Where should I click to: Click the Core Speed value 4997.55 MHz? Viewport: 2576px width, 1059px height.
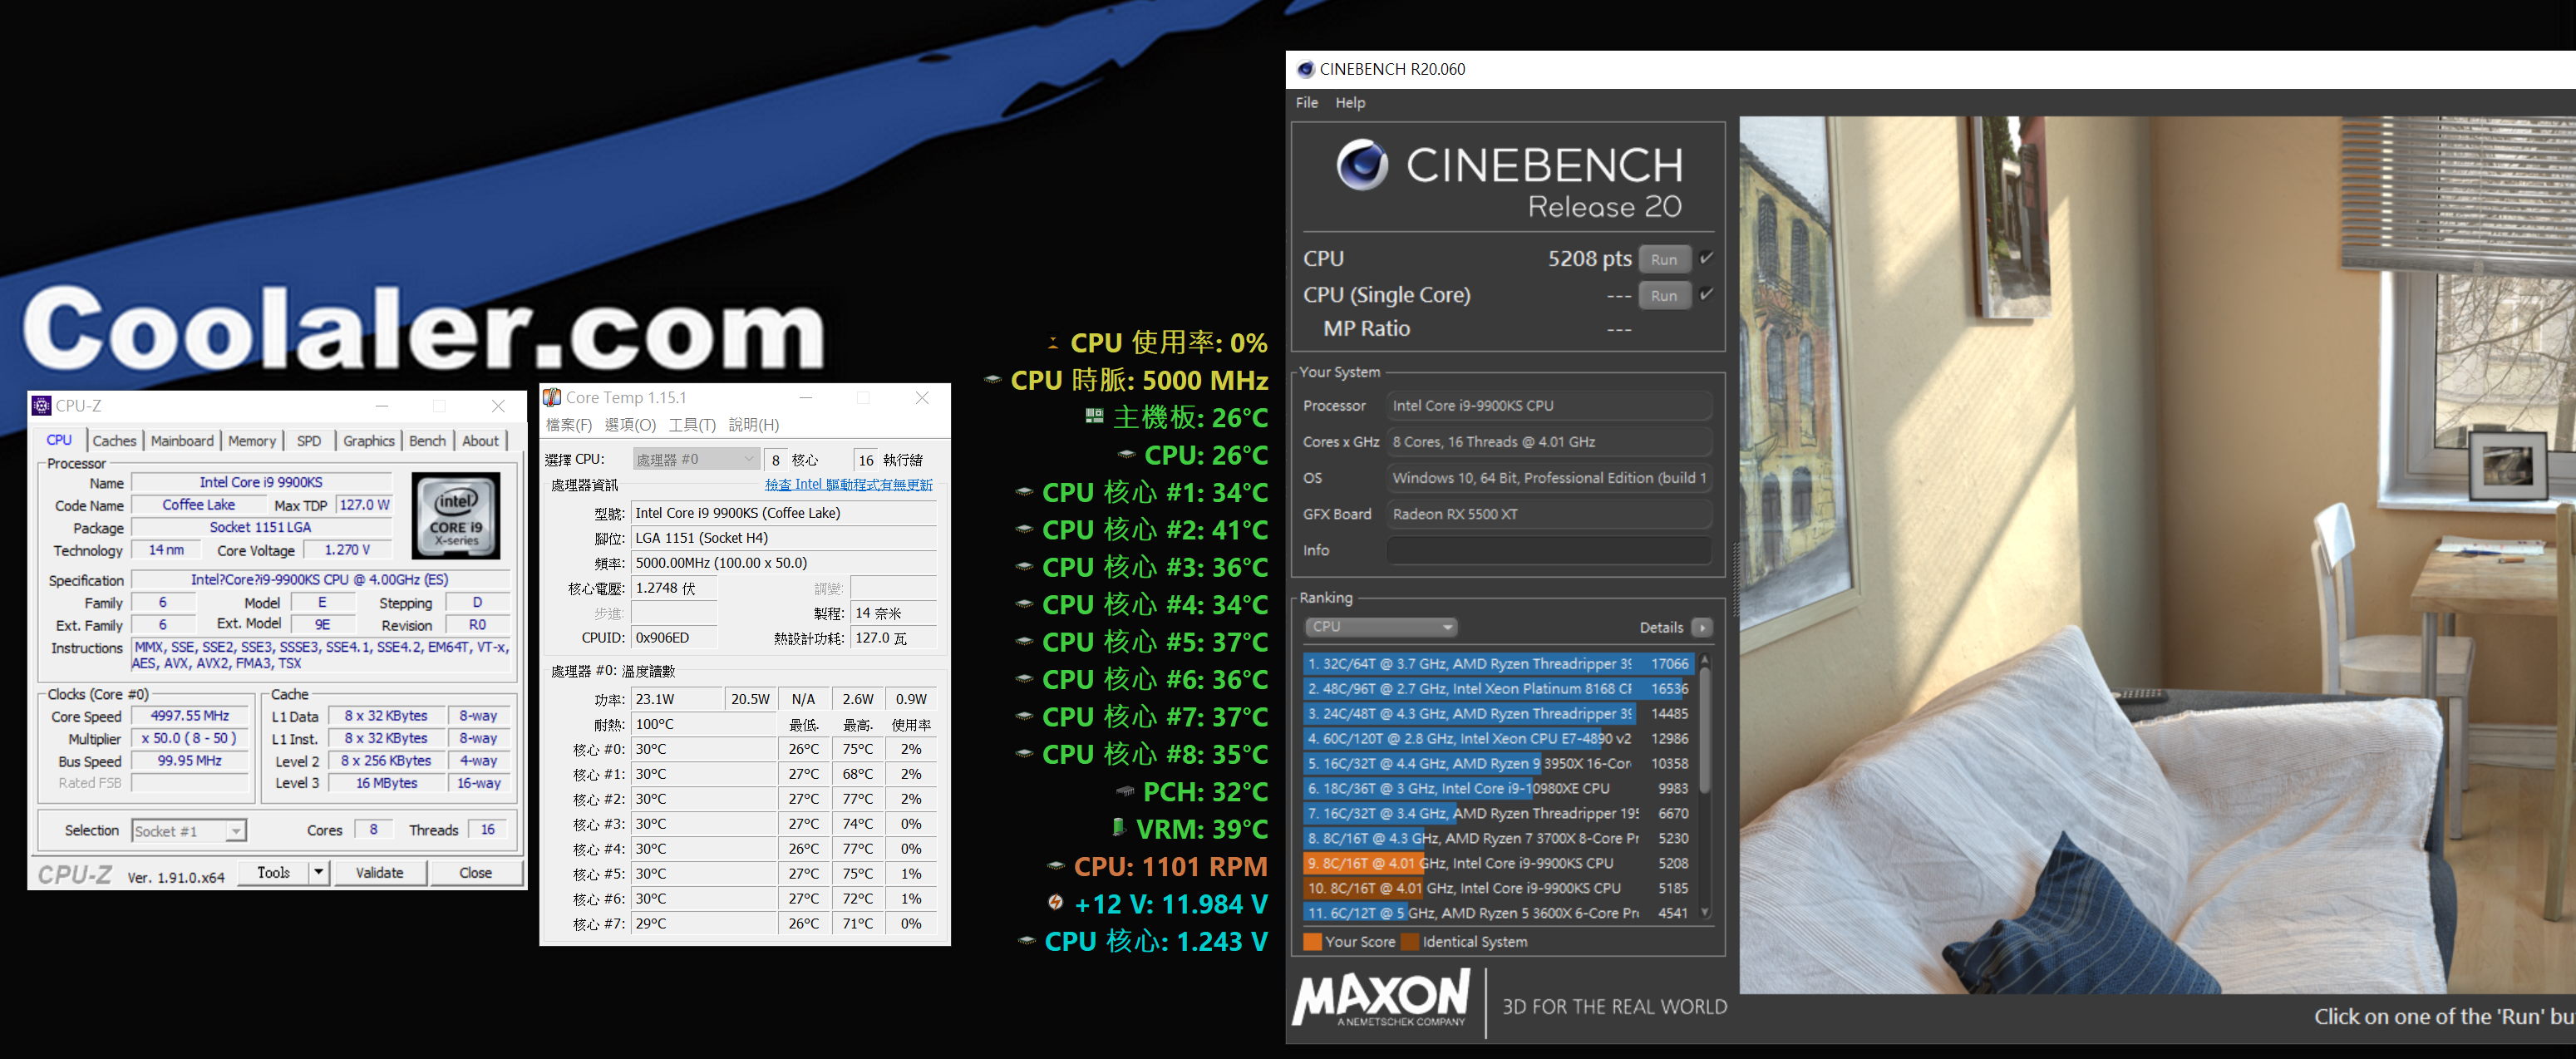coord(190,716)
